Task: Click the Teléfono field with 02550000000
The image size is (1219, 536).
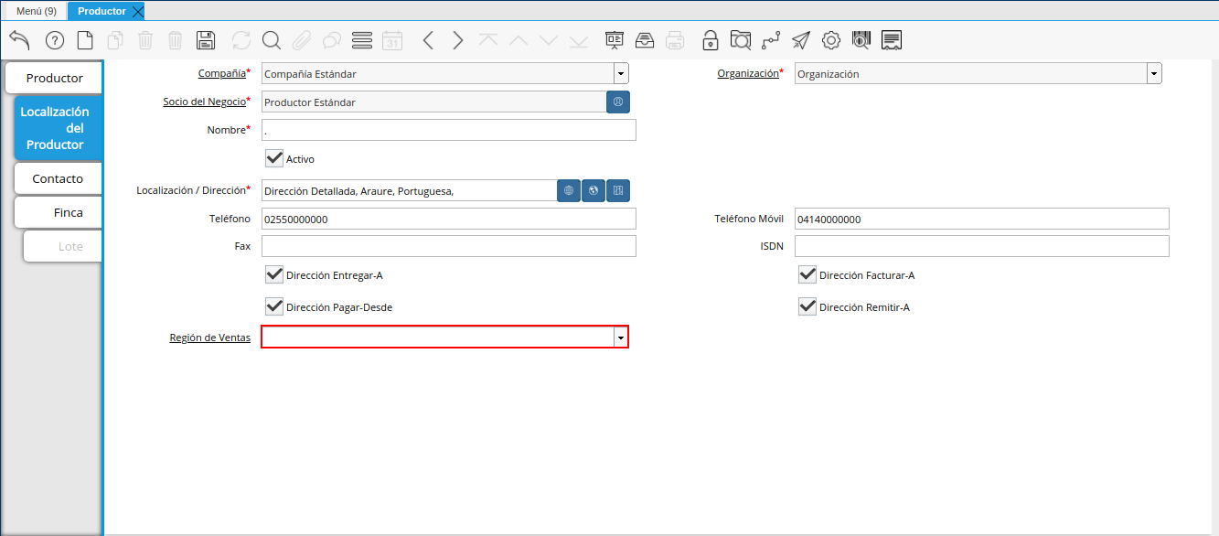Action: pos(448,219)
